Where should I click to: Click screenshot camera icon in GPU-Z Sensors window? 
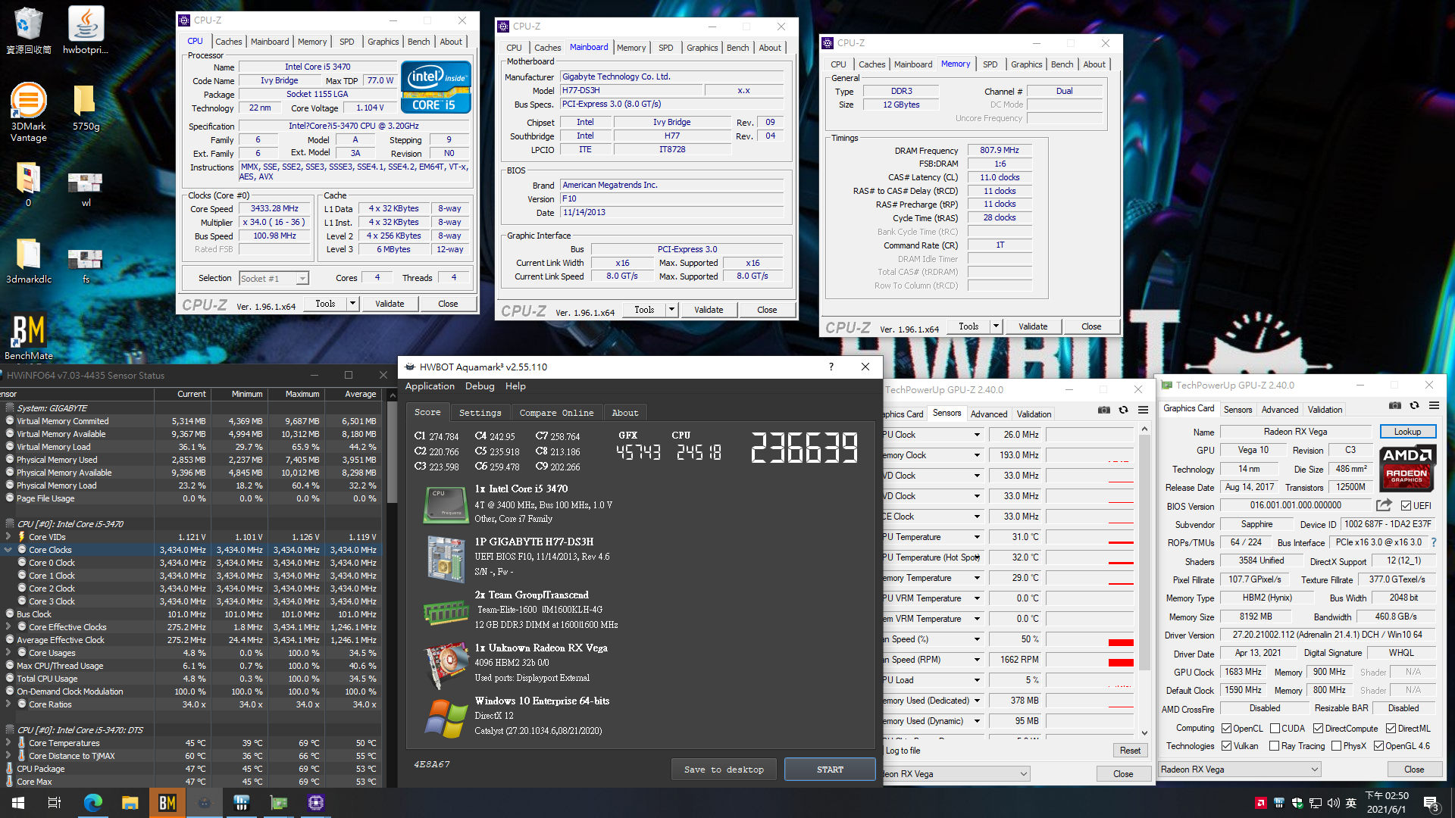pos(1104,410)
